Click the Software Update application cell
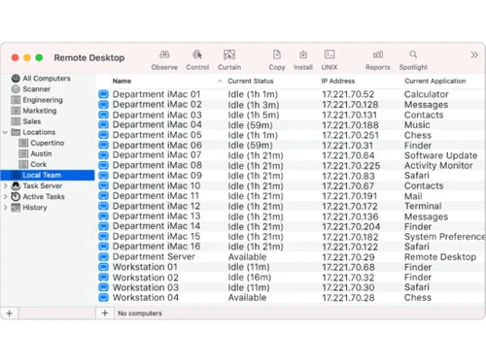The image size is (486, 364). coord(440,155)
